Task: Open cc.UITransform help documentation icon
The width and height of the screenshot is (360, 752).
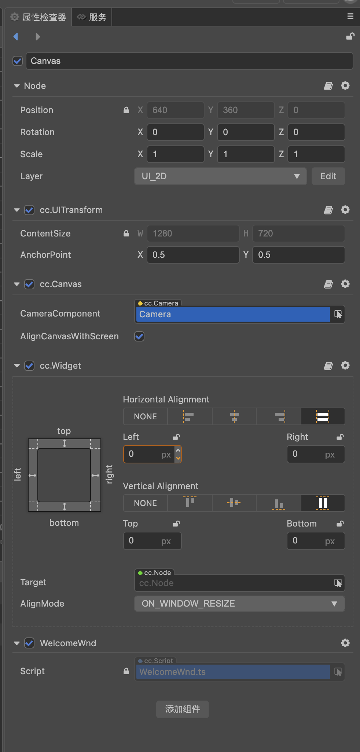Action: coord(328,210)
